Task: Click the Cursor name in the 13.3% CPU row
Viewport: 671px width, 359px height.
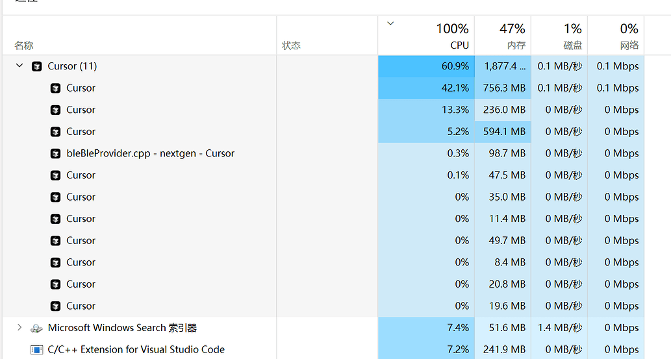Action: click(81, 110)
